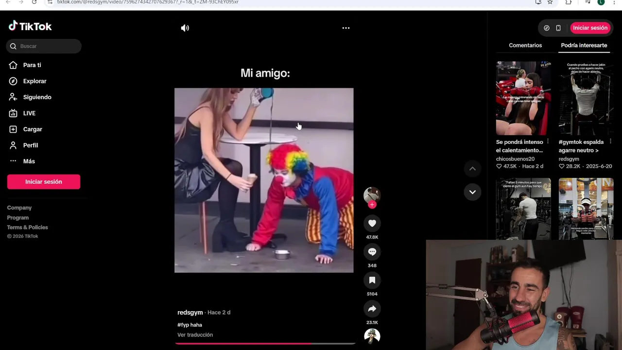Click the phone app icon in the header
This screenshot has width=622, height=350.
pyautogui.click(x=558, y=28)
